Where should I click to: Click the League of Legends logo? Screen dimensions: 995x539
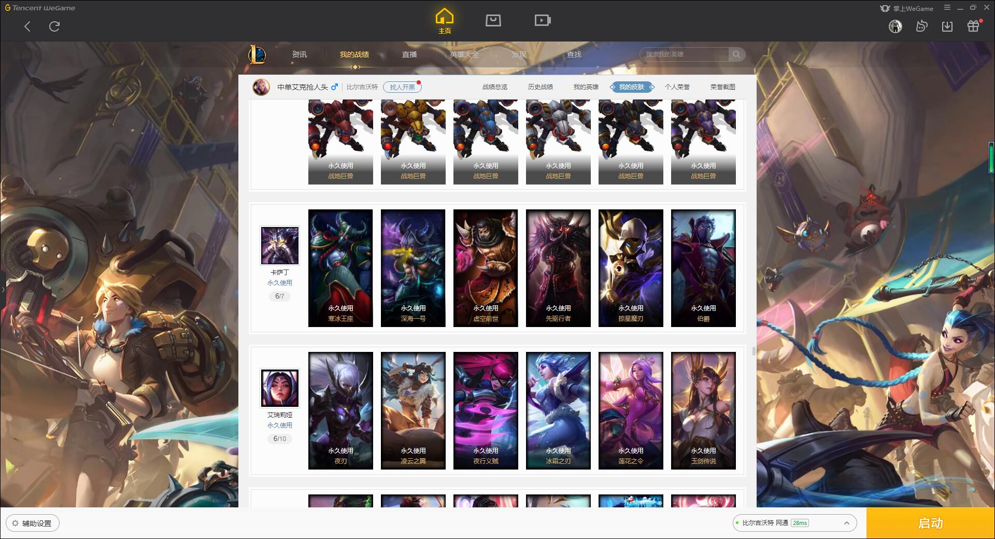pyautogui.click(x=257, y=54)
